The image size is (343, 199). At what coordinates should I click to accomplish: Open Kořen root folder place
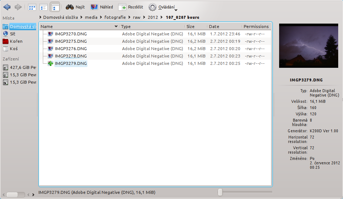[16, 41]
